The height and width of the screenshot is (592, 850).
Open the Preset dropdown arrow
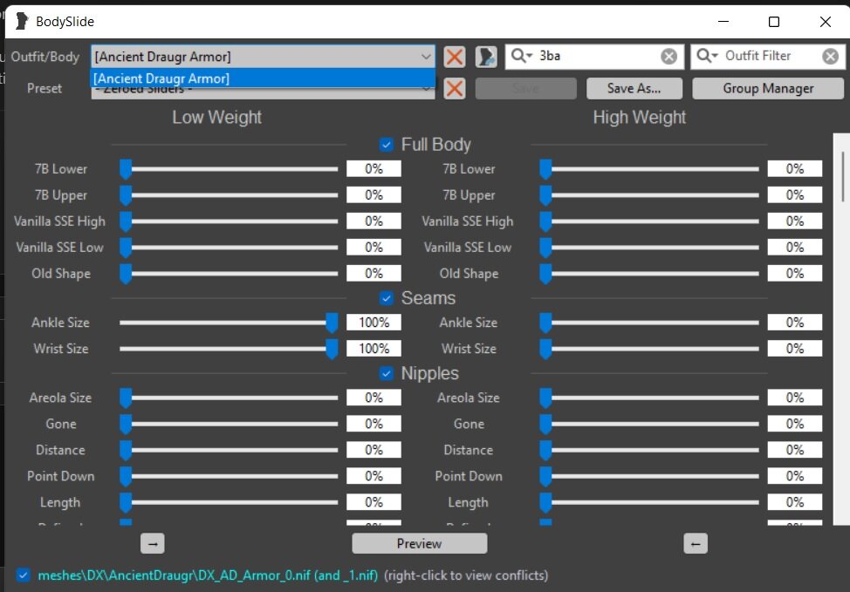[426, 90]
